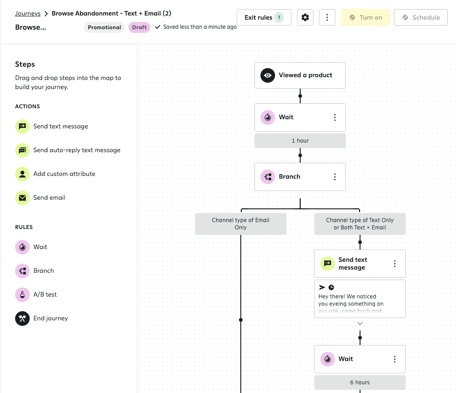This screenshot has height=393, width=456.
Task: Click Saved less than a minute ago status
Action: [196, 27]
